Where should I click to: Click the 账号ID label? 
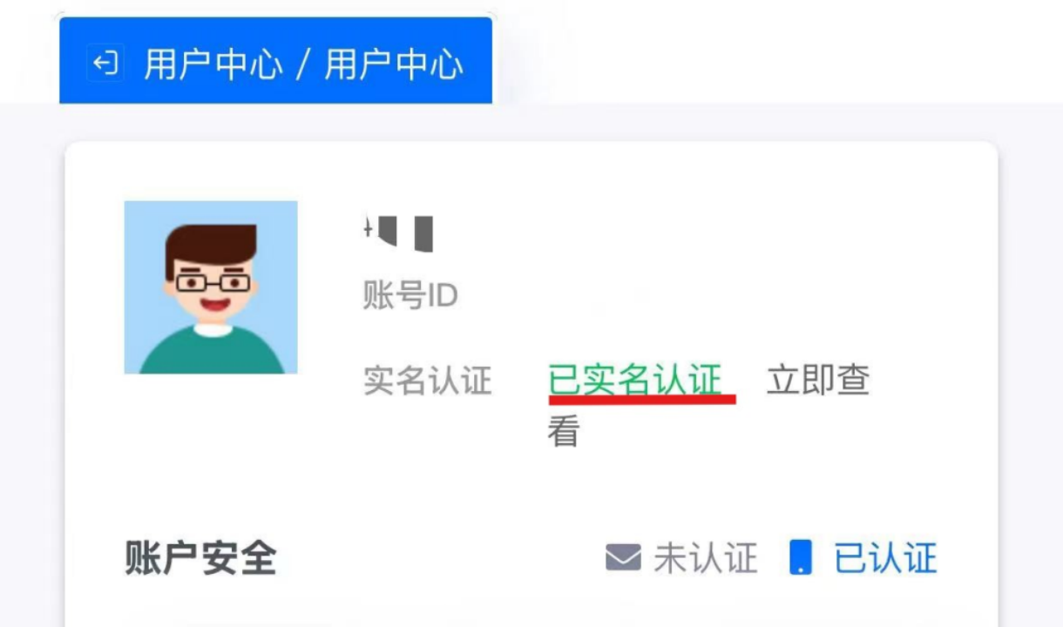click(x=410, y=296)
